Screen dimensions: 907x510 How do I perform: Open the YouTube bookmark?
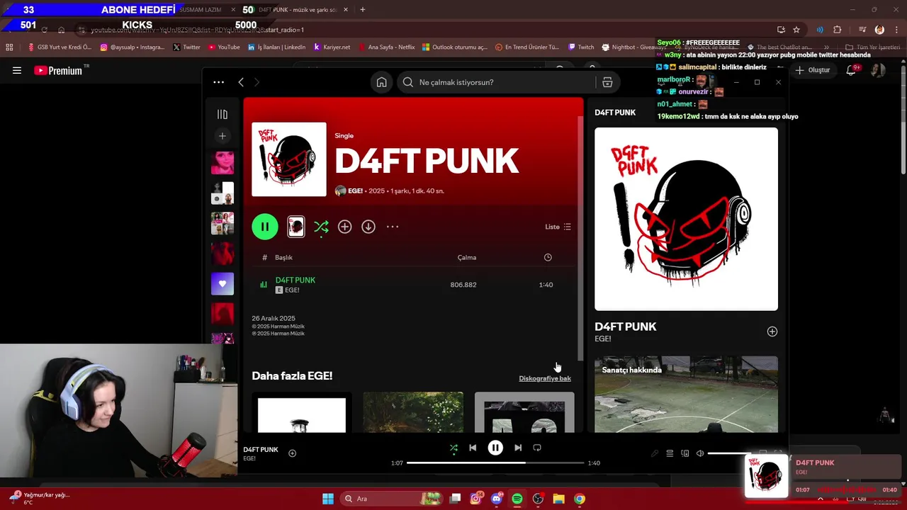click(x=223, y=47)
